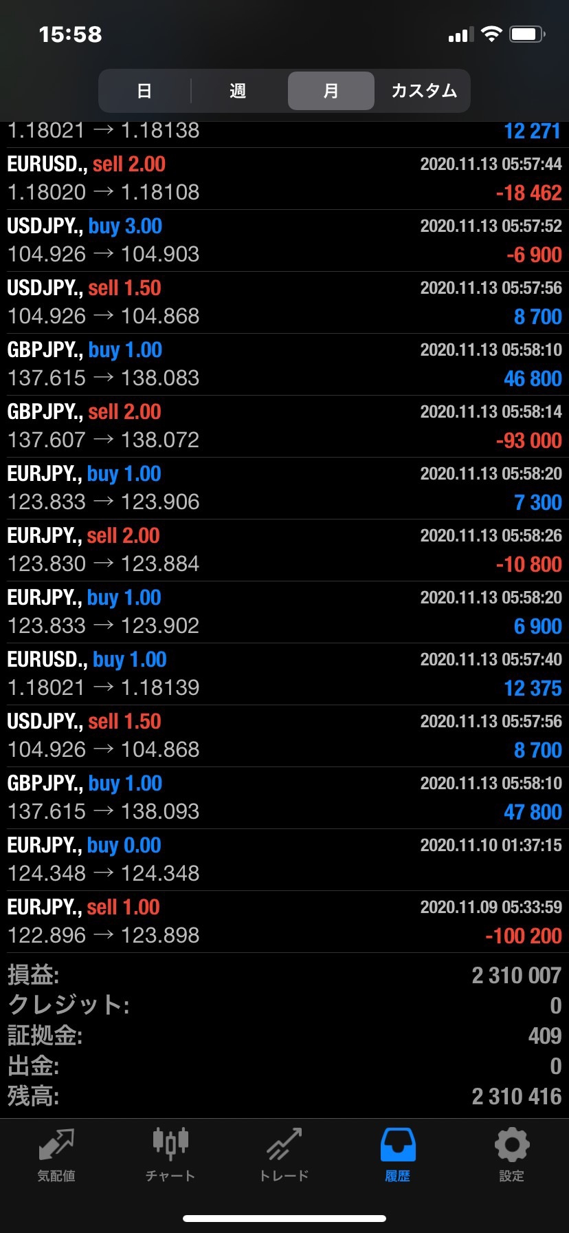
Task: Select EURUSD buy 1.00 trade with 12 375
Action: point(284,674)
